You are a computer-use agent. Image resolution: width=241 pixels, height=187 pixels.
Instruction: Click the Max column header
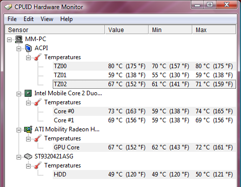pos(214,30)
